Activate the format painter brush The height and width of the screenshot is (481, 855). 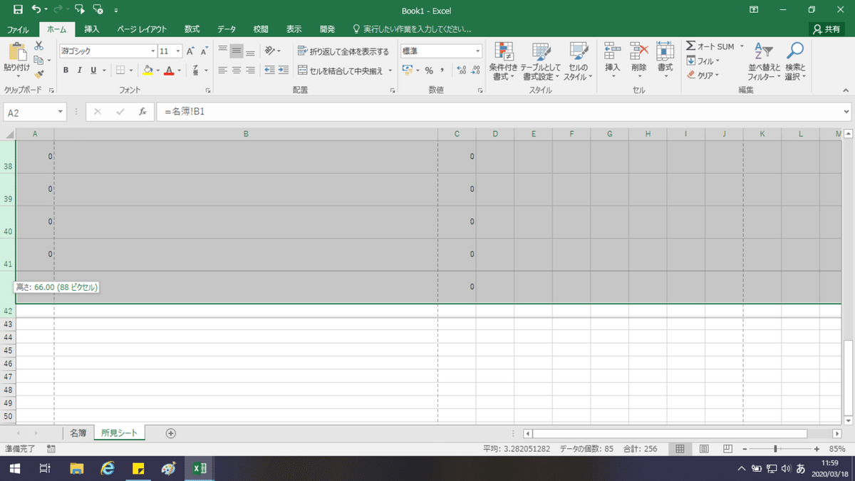point(39,73)
